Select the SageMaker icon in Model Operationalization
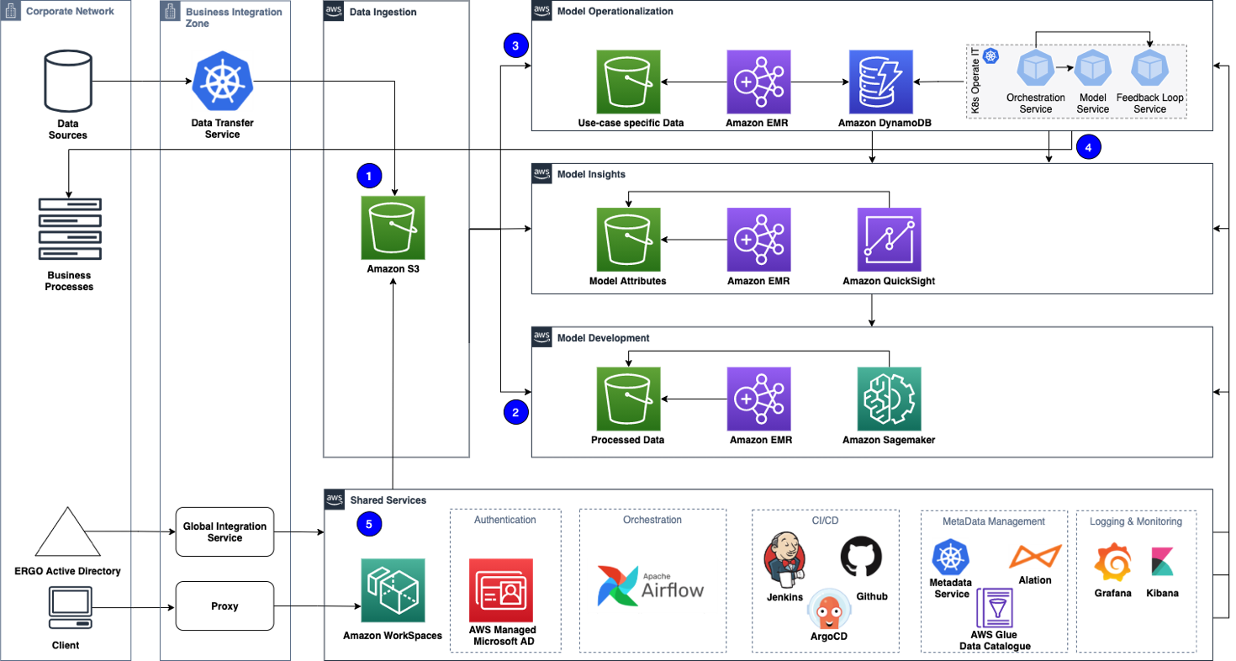This screenshot has width=1236, height=661. coord(758,82)
